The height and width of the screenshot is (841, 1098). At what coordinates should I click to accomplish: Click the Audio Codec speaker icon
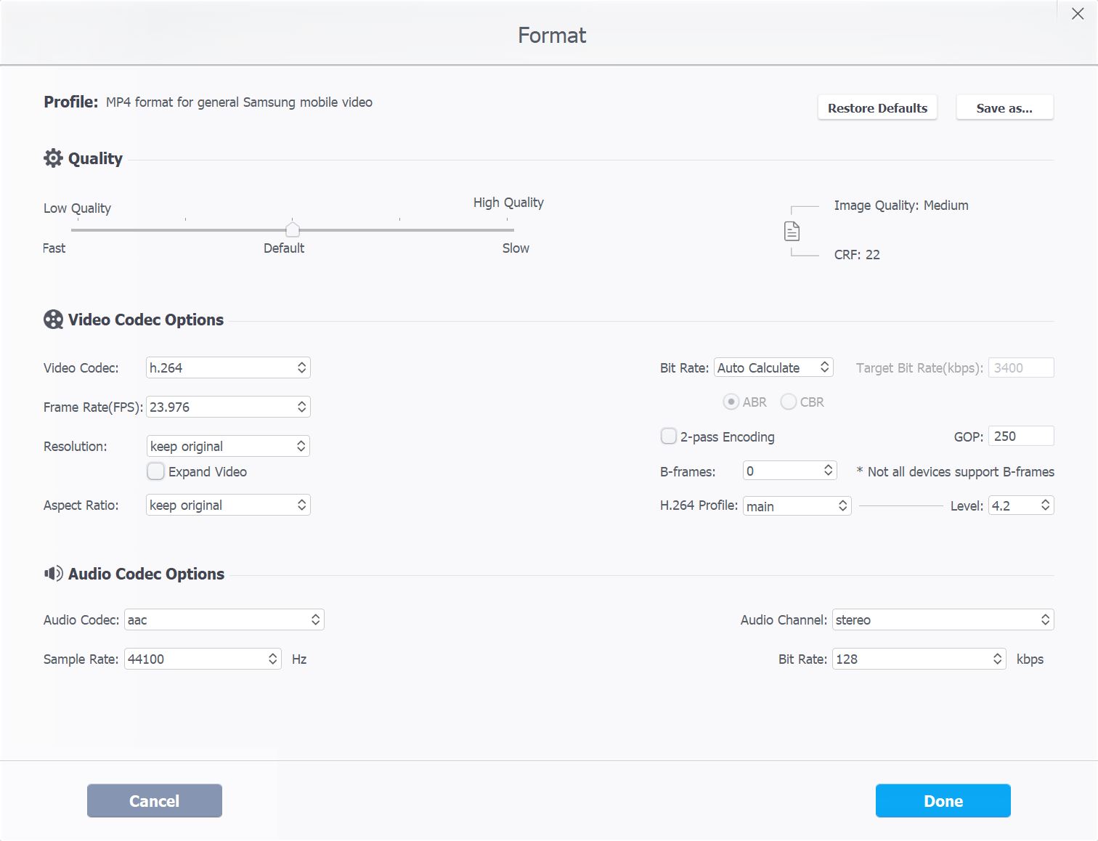pyautogui.click(x=53, y=574)
